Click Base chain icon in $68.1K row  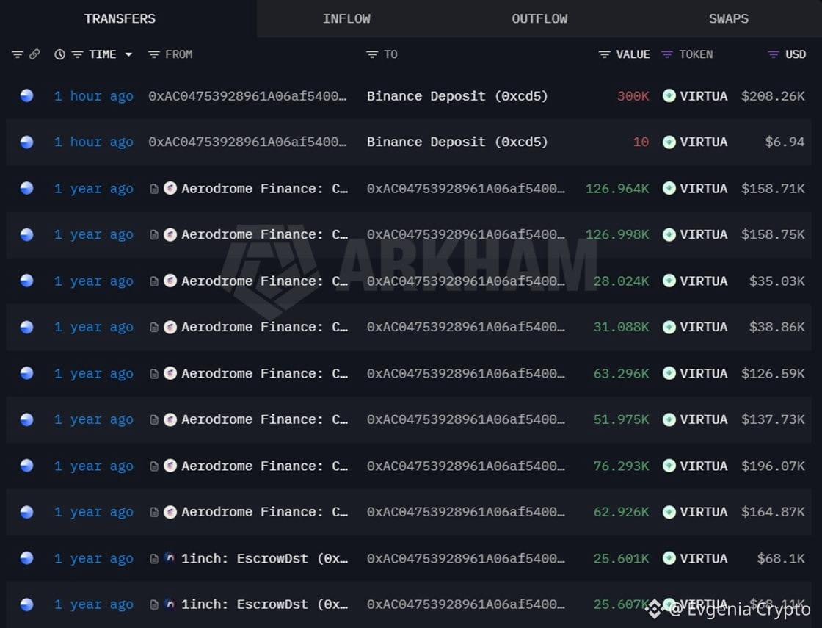coord(26,558)
